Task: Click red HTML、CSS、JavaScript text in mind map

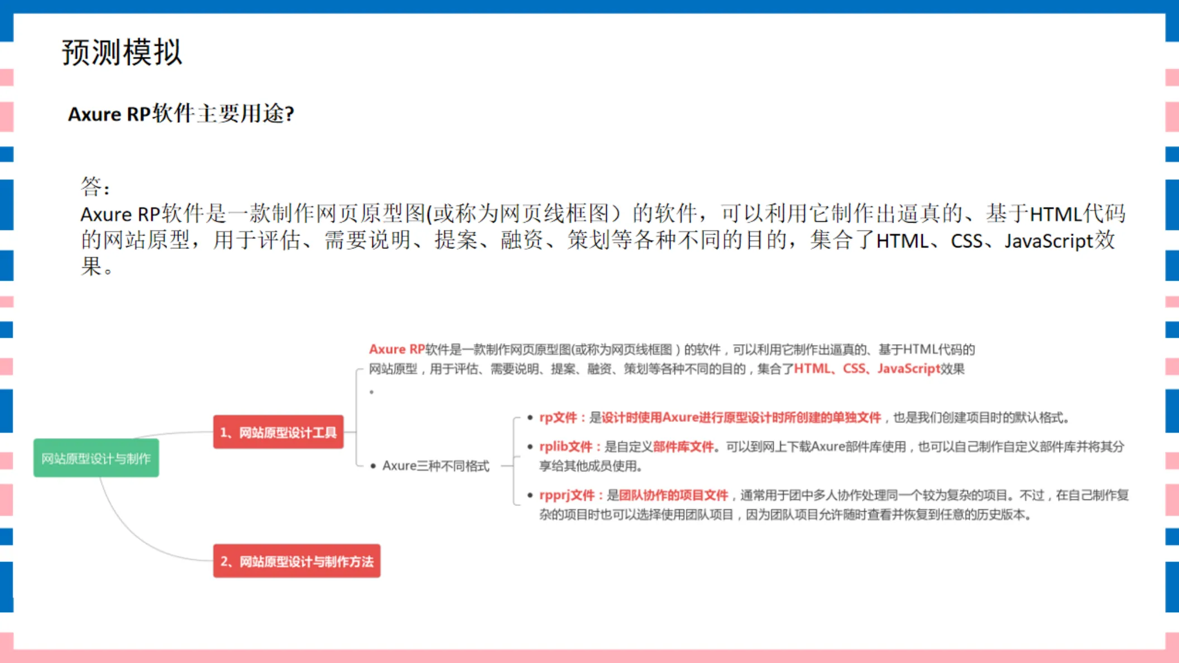Action: pos(867,368)
